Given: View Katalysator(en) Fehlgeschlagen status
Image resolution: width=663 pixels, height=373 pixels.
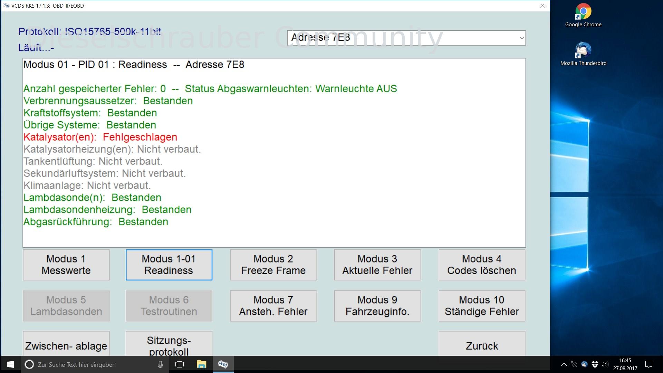Looking at the screenshot, I should coord(100,137).
